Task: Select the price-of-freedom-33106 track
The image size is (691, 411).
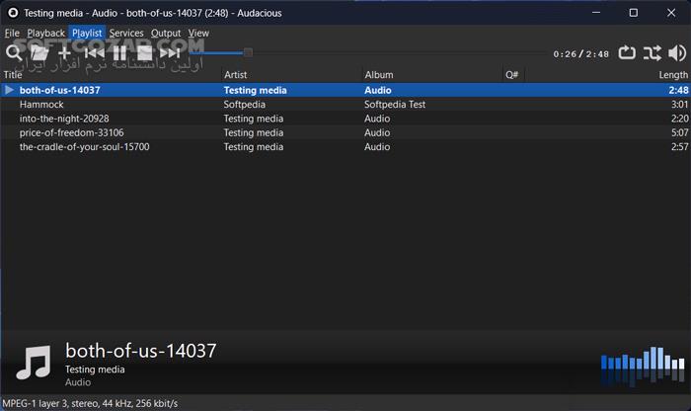Action: 71,132
